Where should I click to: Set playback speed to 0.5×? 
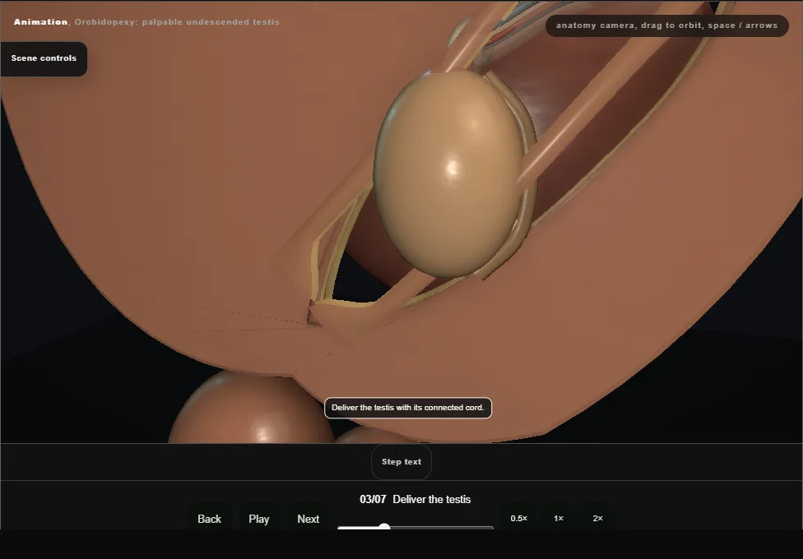tap(519, 518)
